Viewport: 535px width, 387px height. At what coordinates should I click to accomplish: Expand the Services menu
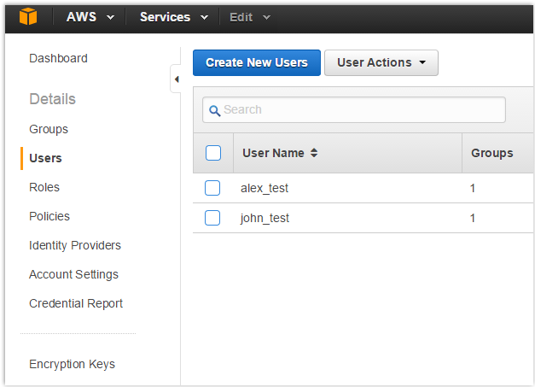point(173,17)
